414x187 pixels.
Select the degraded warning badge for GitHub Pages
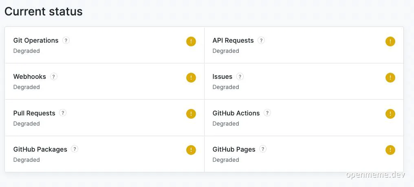(390, 150)
